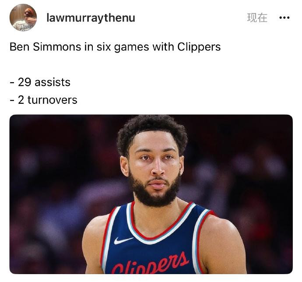Open the lawmurraythenu username link
The image size is (302, 282).
pos(91,18)
